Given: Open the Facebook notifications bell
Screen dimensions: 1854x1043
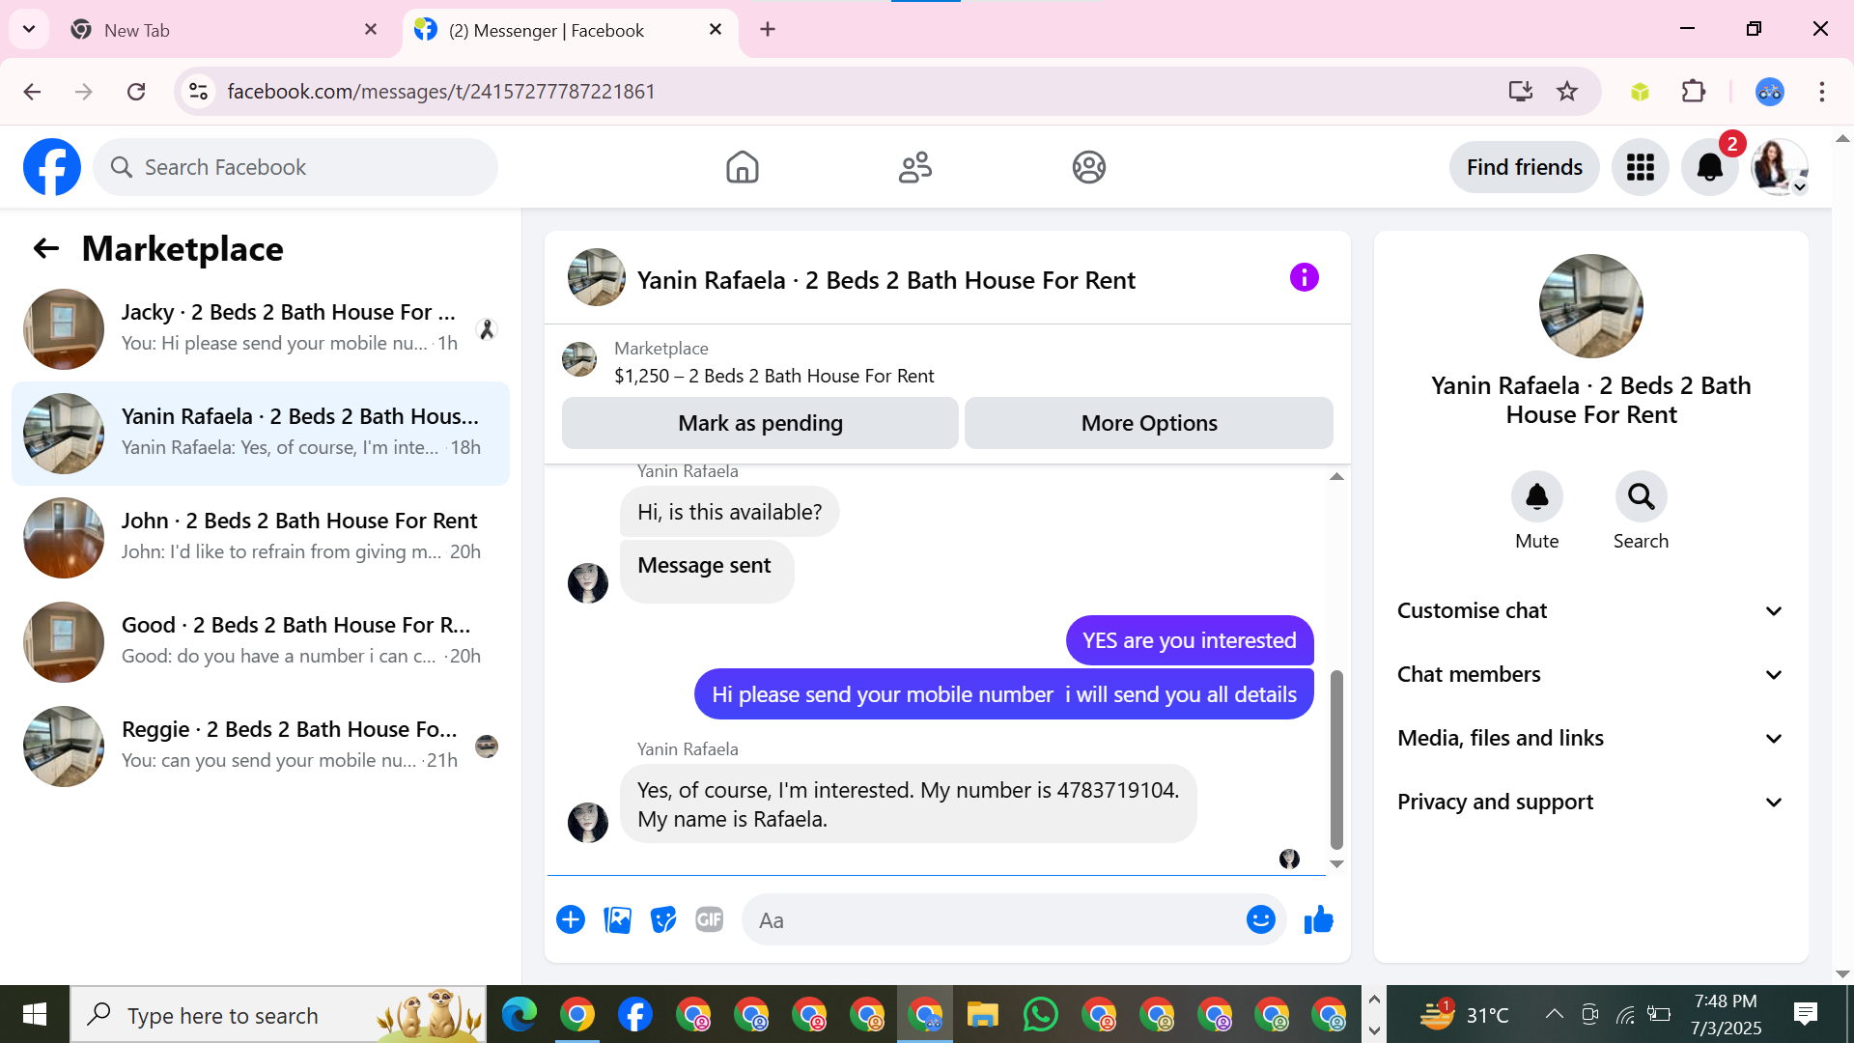Looking at the screenshot, I should tap(1709, 167).
